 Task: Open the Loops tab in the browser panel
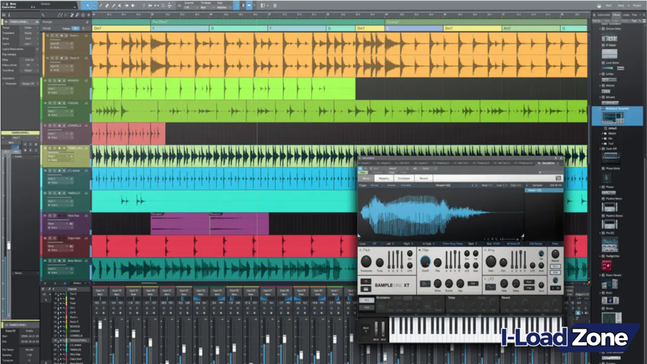tap(626, 15)
